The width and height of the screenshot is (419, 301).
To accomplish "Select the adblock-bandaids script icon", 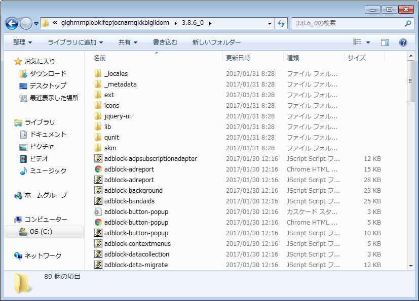I will point(98,201).
